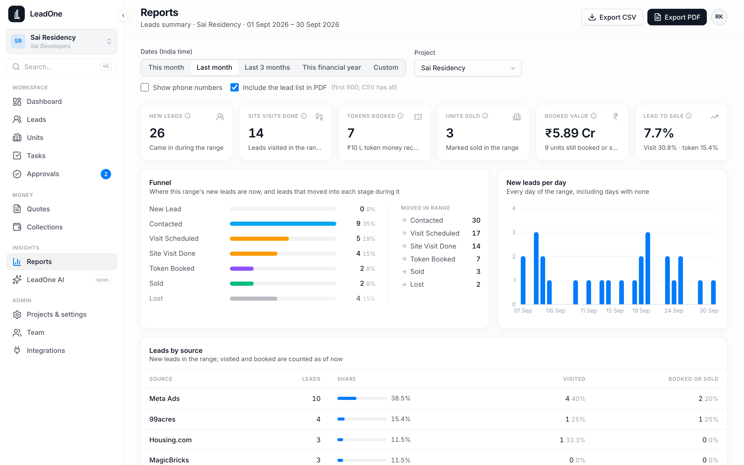Choose the Custom date range
Viewport: 744px width, 465px height.
pyautogui.click(x=386, y=67)
